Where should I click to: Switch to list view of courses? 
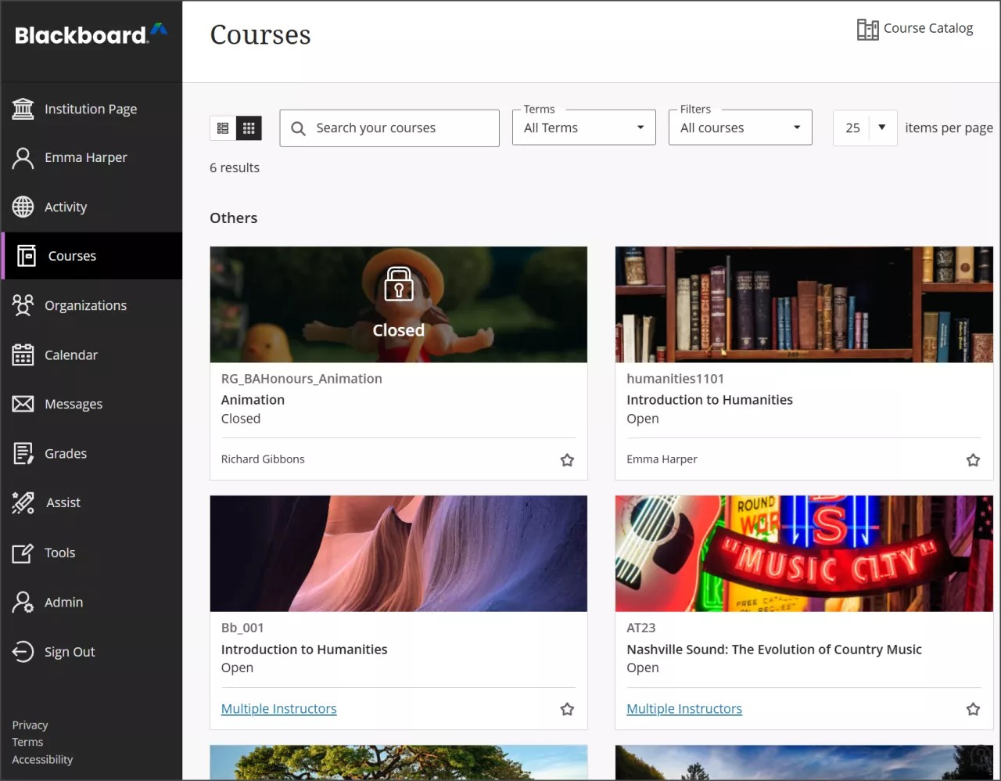point(223,127)
